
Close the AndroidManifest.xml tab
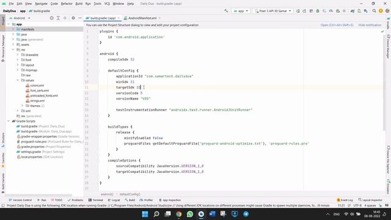tap(159, 18)
